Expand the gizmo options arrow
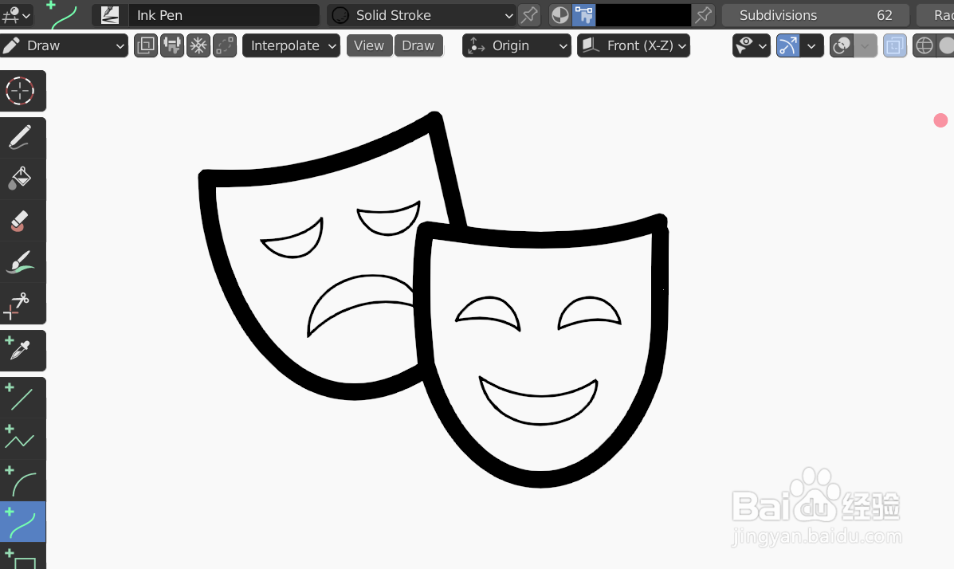The image size is (954, 569). click(811, 45)
